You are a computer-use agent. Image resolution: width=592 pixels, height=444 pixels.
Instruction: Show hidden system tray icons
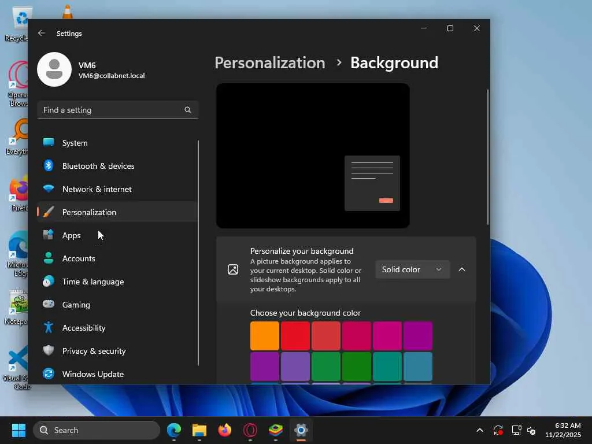479,430
